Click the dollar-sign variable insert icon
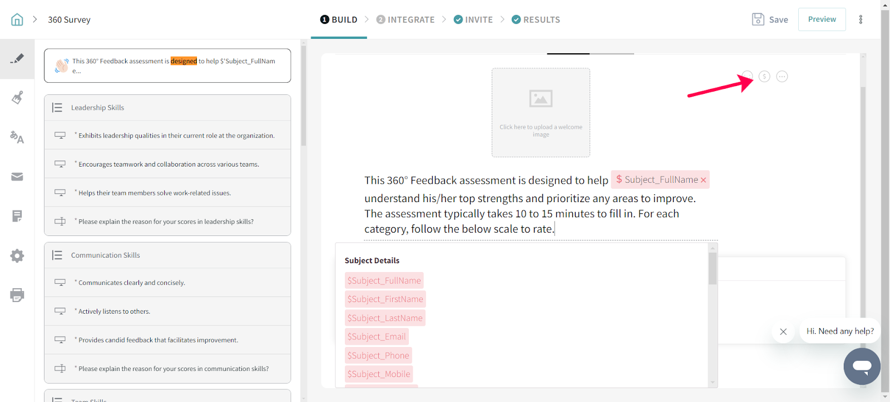Image resolution: width=890 pixels, height=402 pixels. 764,77
